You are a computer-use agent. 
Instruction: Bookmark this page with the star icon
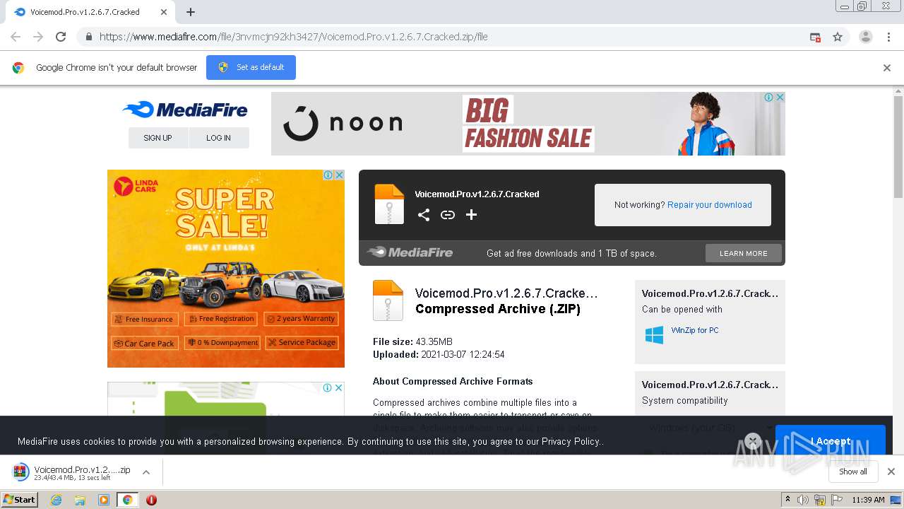tap(838, 37)
